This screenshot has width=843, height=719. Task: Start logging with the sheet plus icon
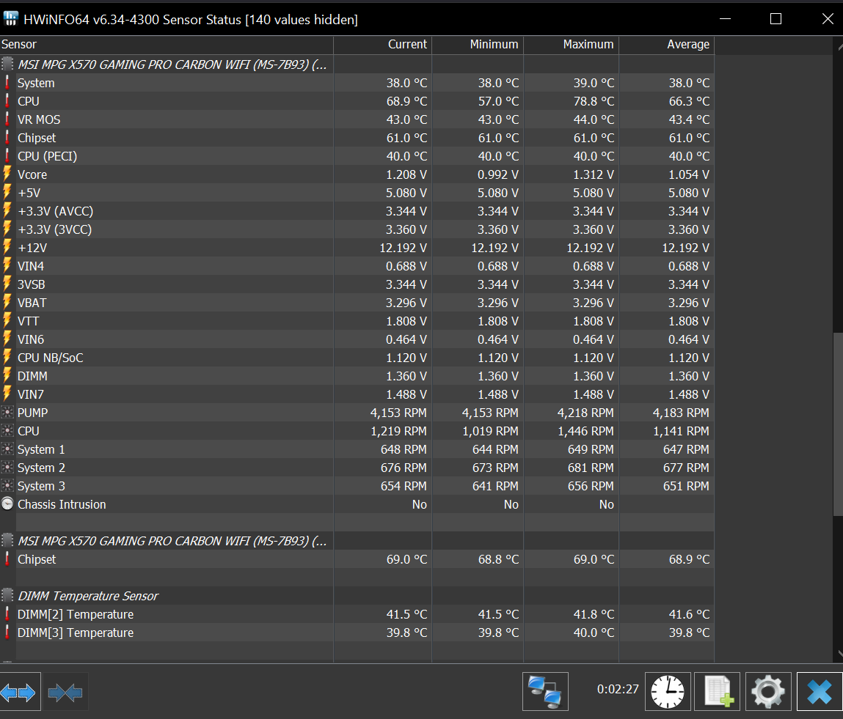click(718, 692)
